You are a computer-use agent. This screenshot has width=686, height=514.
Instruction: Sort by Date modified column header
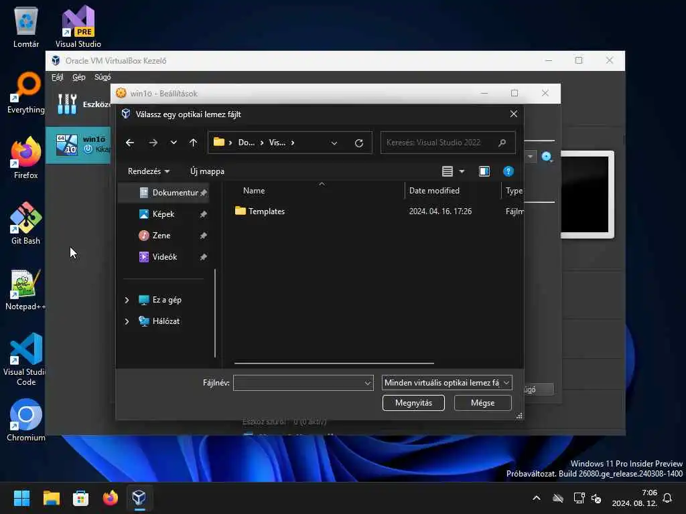click(x=434, y=191)
